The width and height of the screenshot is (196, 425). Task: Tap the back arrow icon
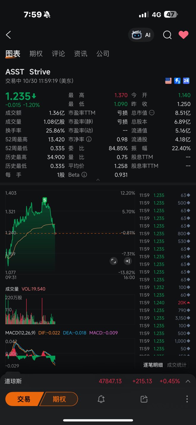pyautogui.click(x=8, y=35)
